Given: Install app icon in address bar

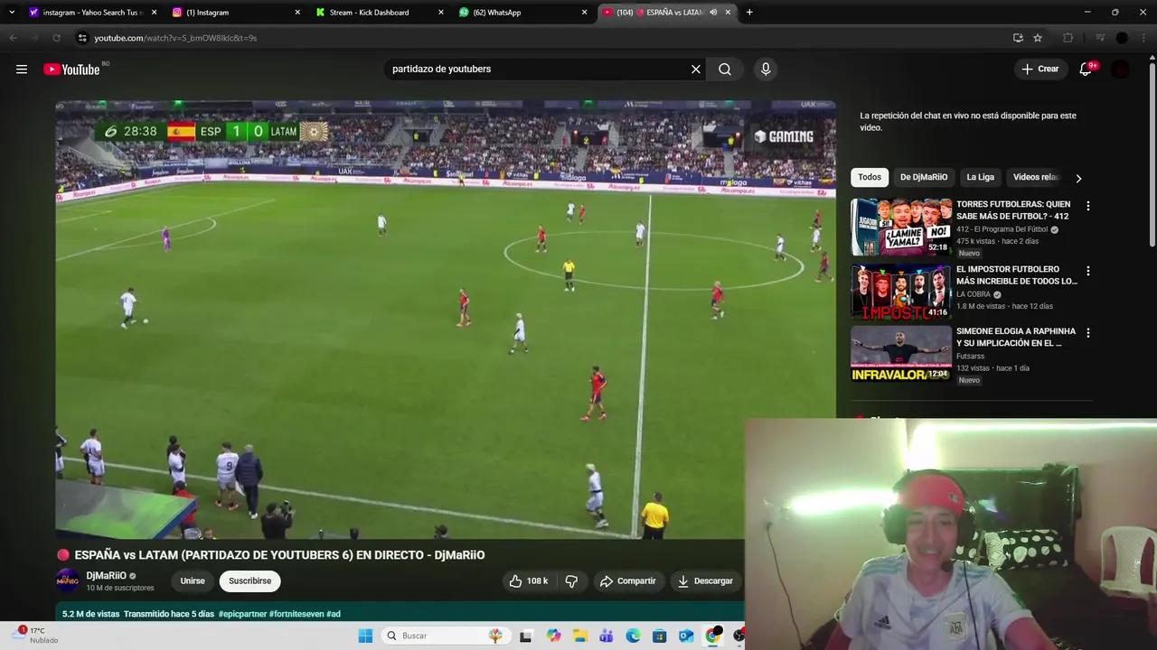Looking at the screenshot, I should point(1018,38).
